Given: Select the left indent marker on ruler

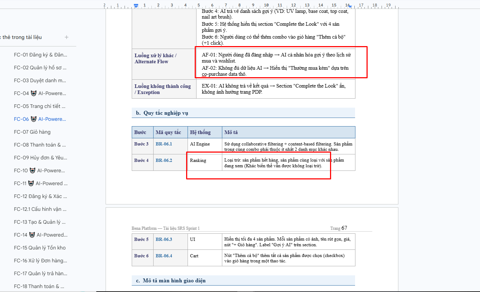Looking at the screenshot, I should click(x=136, y=6).
